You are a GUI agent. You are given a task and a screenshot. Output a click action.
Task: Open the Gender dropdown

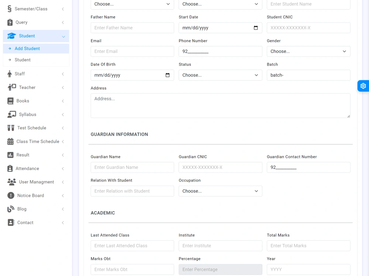(308, 52)
